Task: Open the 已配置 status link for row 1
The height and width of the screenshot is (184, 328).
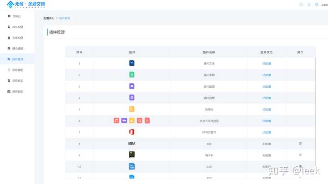Action: [266, 64]
